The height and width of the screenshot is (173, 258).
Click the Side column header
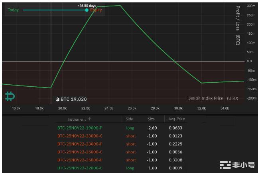click(129, 119)
